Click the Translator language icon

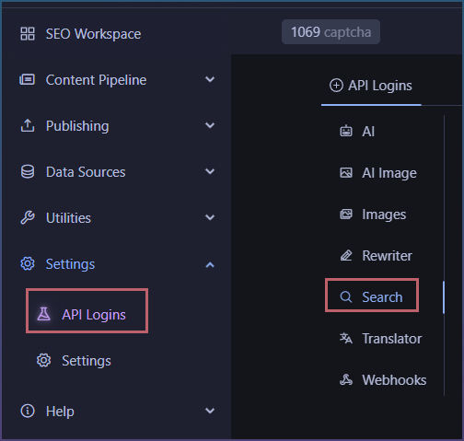346,338
